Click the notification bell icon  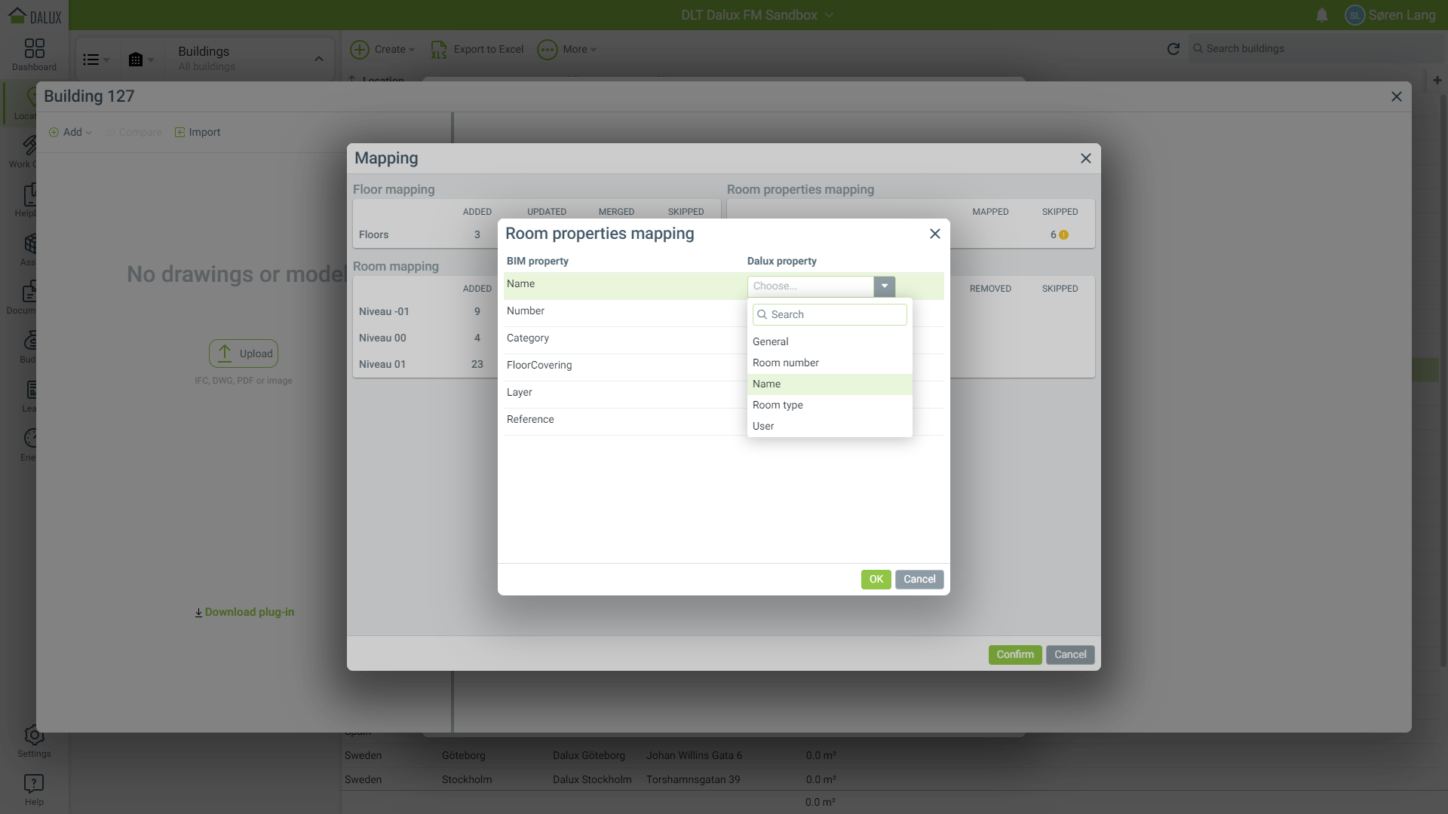[1321, 15]
